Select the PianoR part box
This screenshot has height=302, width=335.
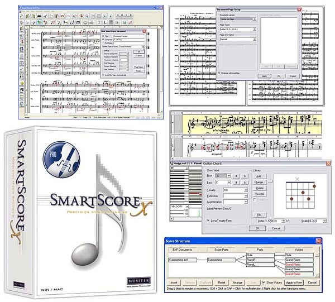point(260,260)
